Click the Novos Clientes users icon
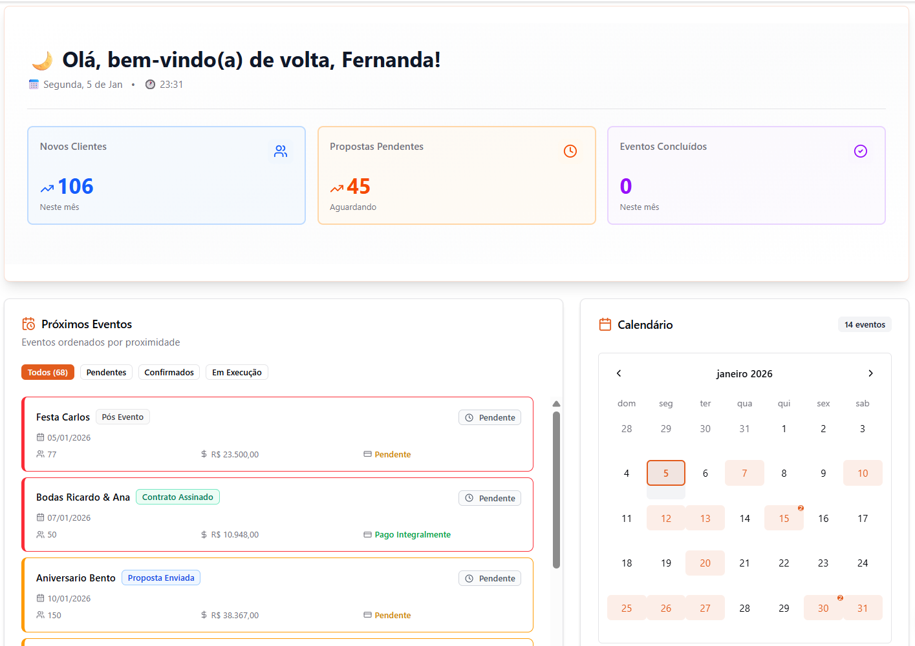This screenshot has height=646, width=915. [x=281, y=151]
